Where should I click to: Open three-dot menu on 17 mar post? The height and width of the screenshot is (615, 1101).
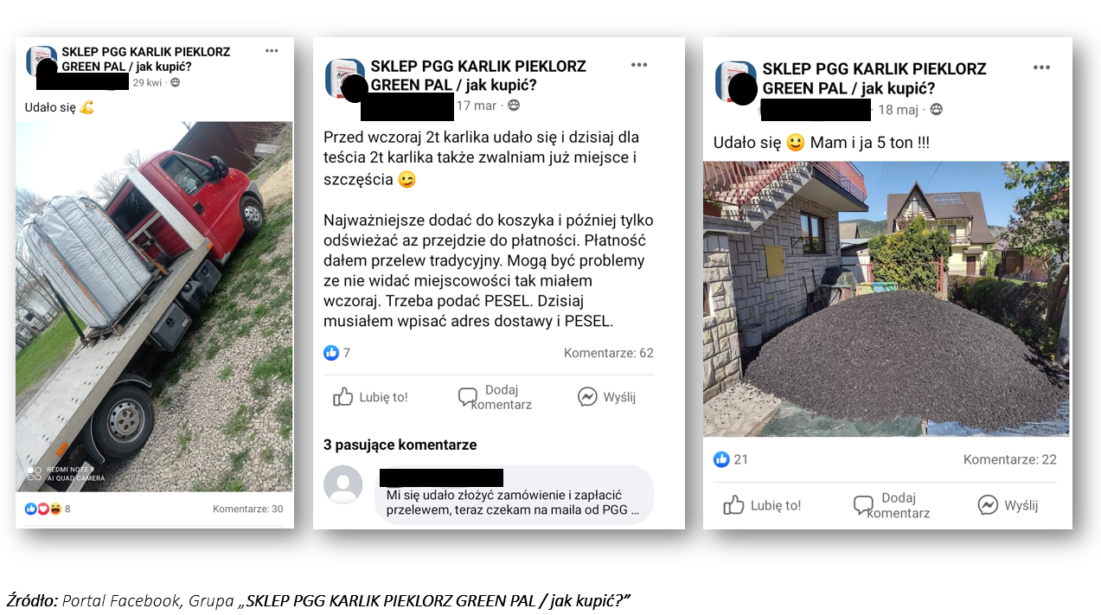pos(639,65)
